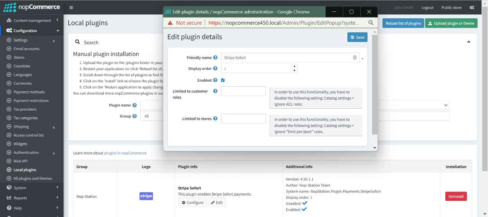Click the nopCommerce logo
The height and width of the screenshot is (217, 488).
click(x=32, y=7)
